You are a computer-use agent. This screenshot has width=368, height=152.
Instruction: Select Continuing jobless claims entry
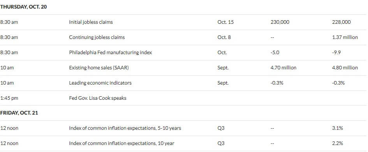click(x=97, y=37)
